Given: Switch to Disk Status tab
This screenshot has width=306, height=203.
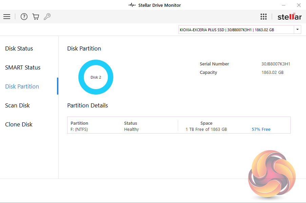Looking at the screenshot, I should pyautogui.click(x=19, y=48).
